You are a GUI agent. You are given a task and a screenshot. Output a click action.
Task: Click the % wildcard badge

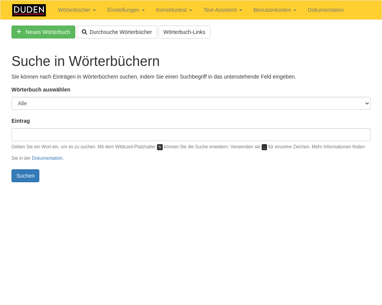(x=160, y=147)
